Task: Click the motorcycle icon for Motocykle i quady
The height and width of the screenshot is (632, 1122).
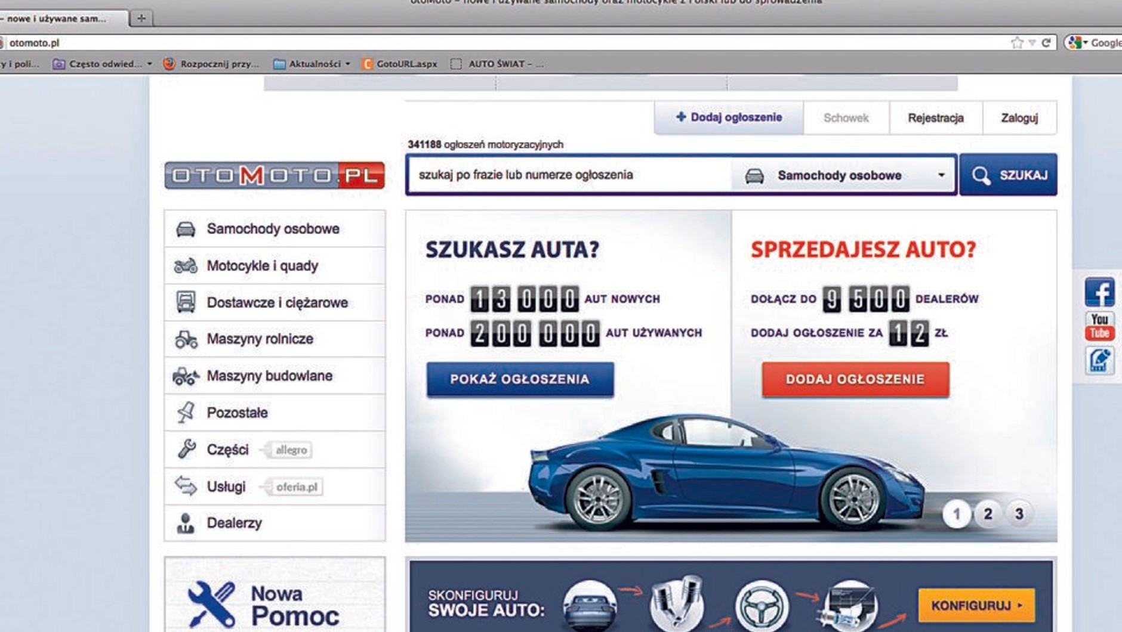Action: click(x=186, y=265)
